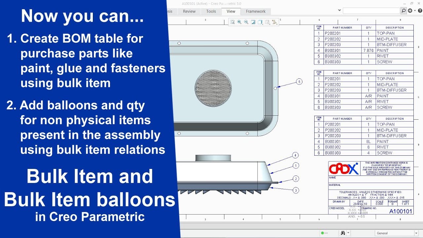
Task: Click the command search input field
Action: tap(371, 11)
